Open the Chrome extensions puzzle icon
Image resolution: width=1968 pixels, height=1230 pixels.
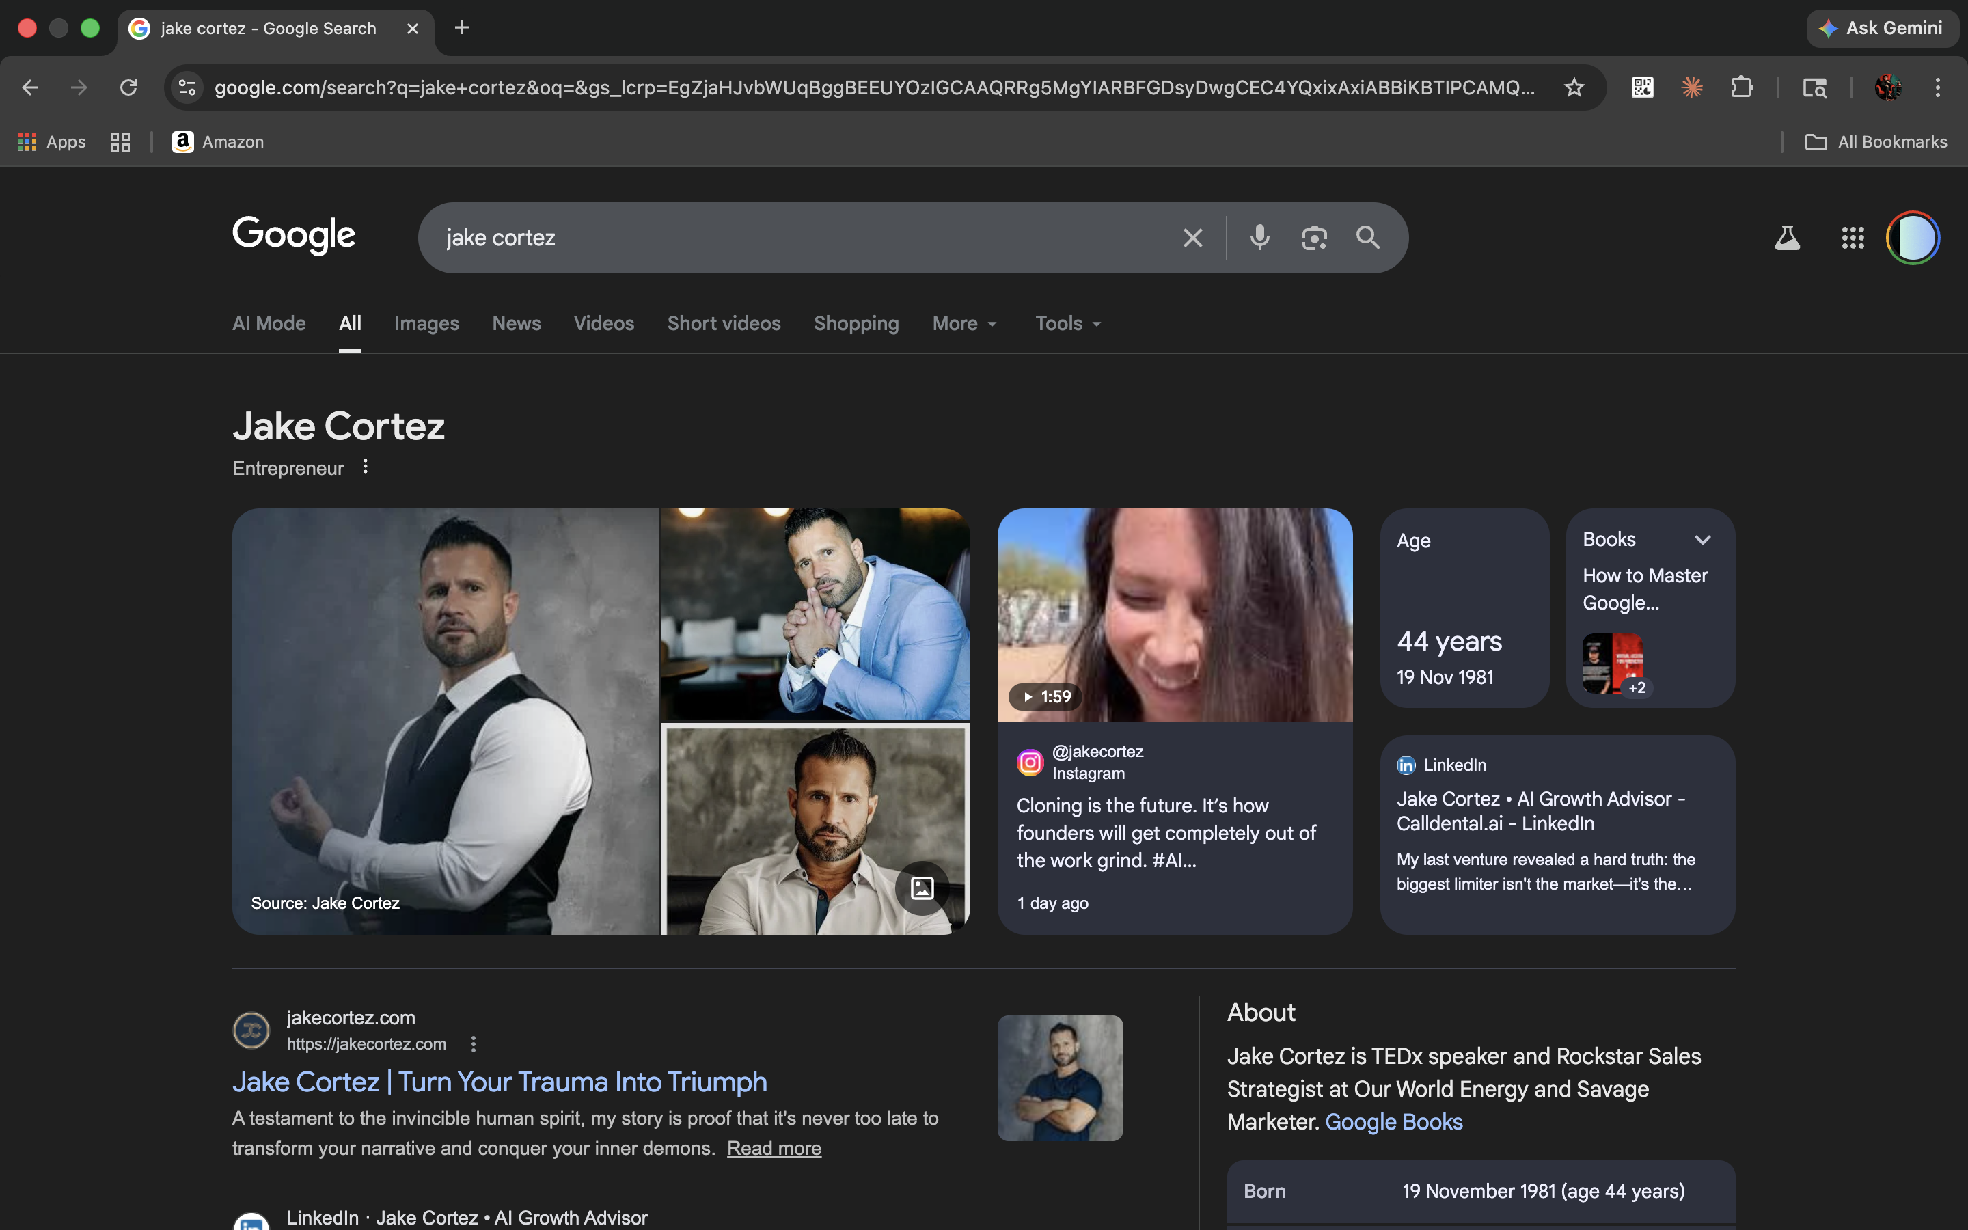(x=1742, y=87)
